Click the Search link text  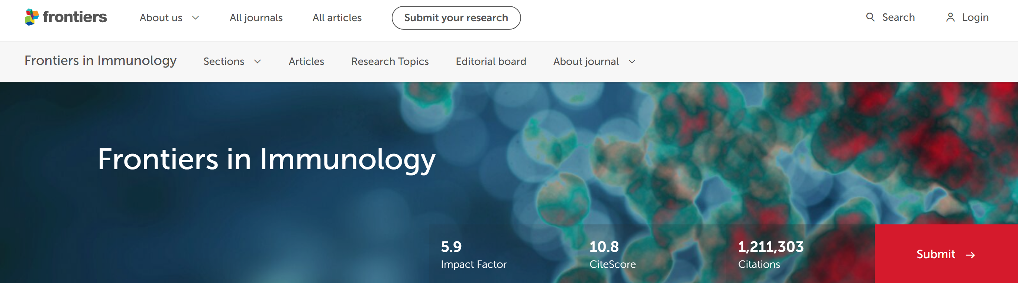(x=898, y=17)
